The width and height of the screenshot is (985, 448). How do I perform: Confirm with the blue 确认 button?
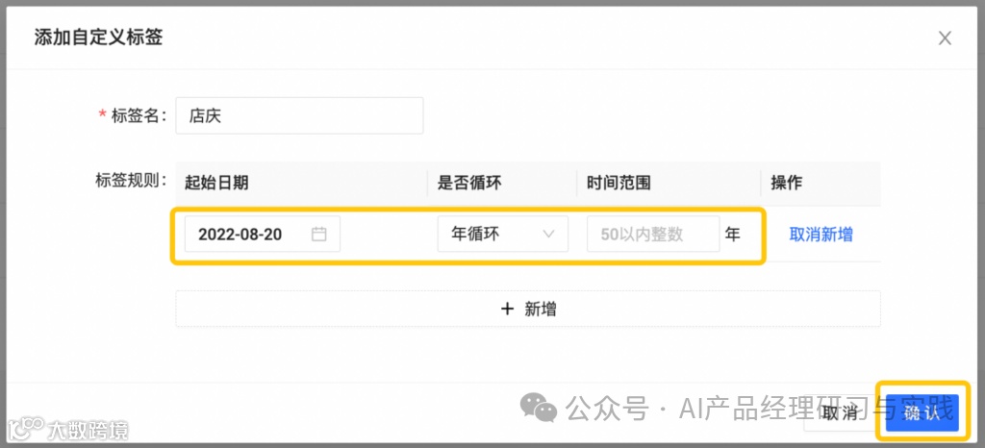pos(922,412)
